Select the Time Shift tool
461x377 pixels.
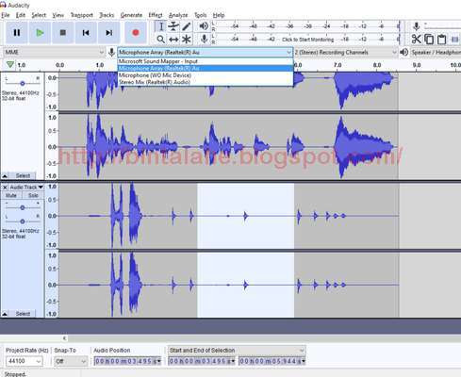click(x=173, y=40)
